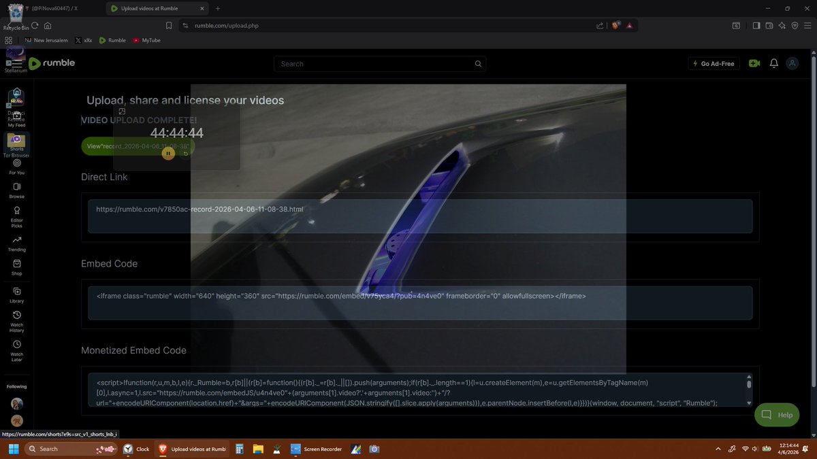The height and width of the screenshot is (459, 817).
Task: Open Trending in the sidebar
Action: 17,243
